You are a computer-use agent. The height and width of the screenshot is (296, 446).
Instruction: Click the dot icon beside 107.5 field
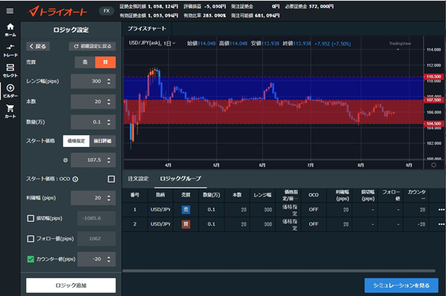(x=65, y=160)
